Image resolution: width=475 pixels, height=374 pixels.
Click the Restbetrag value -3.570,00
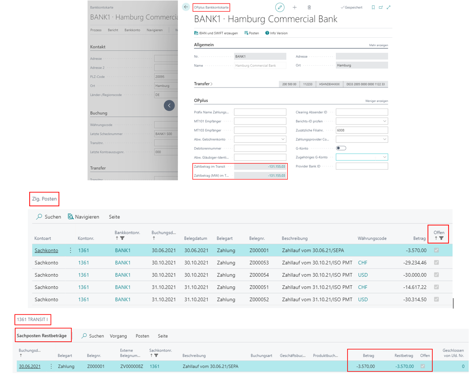click(x=405, y=366)
